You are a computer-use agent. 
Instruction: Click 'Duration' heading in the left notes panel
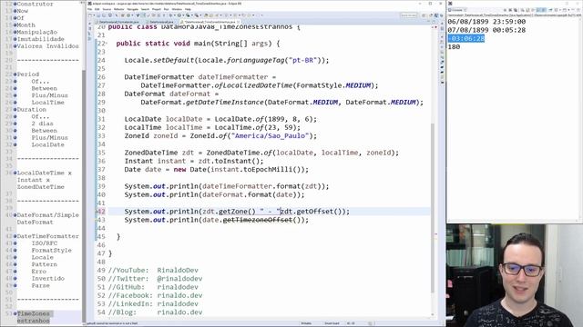(x=32, y=109)
